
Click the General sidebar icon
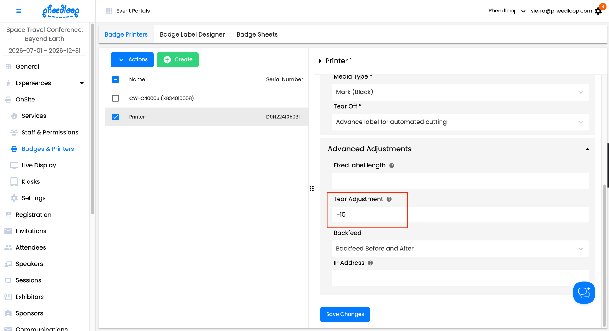coord(8,67)
